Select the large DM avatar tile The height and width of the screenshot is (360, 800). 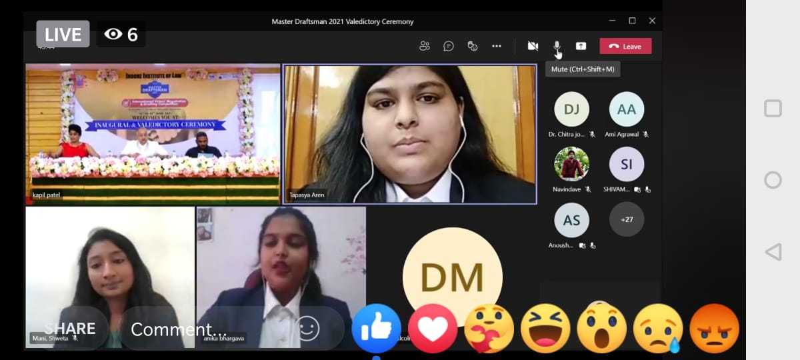pos(453,277)
